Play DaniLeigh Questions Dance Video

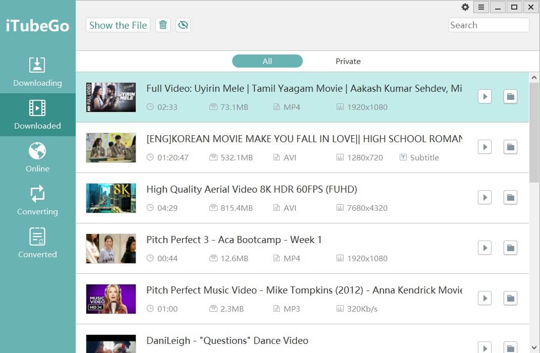click(x=484, y=347)
